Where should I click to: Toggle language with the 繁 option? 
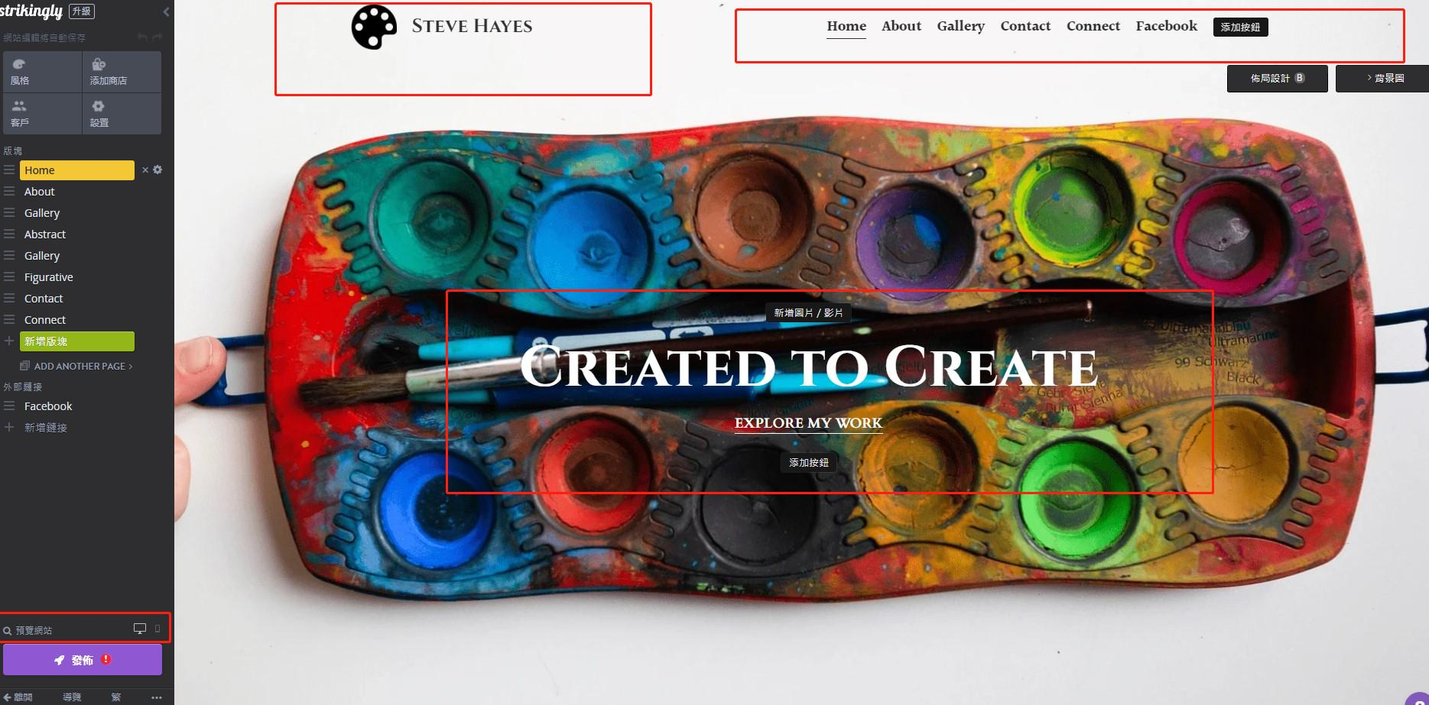coord(116,697)
